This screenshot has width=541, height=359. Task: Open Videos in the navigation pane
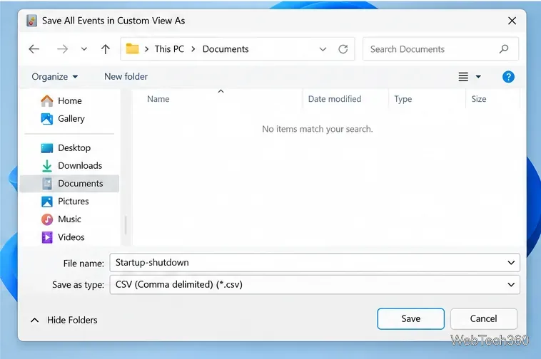pyautogui.click(x=71, y=237)
